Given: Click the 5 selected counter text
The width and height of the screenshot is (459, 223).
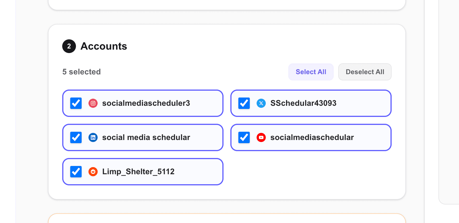Looking at the screenshot, I should tap(82, 72).
